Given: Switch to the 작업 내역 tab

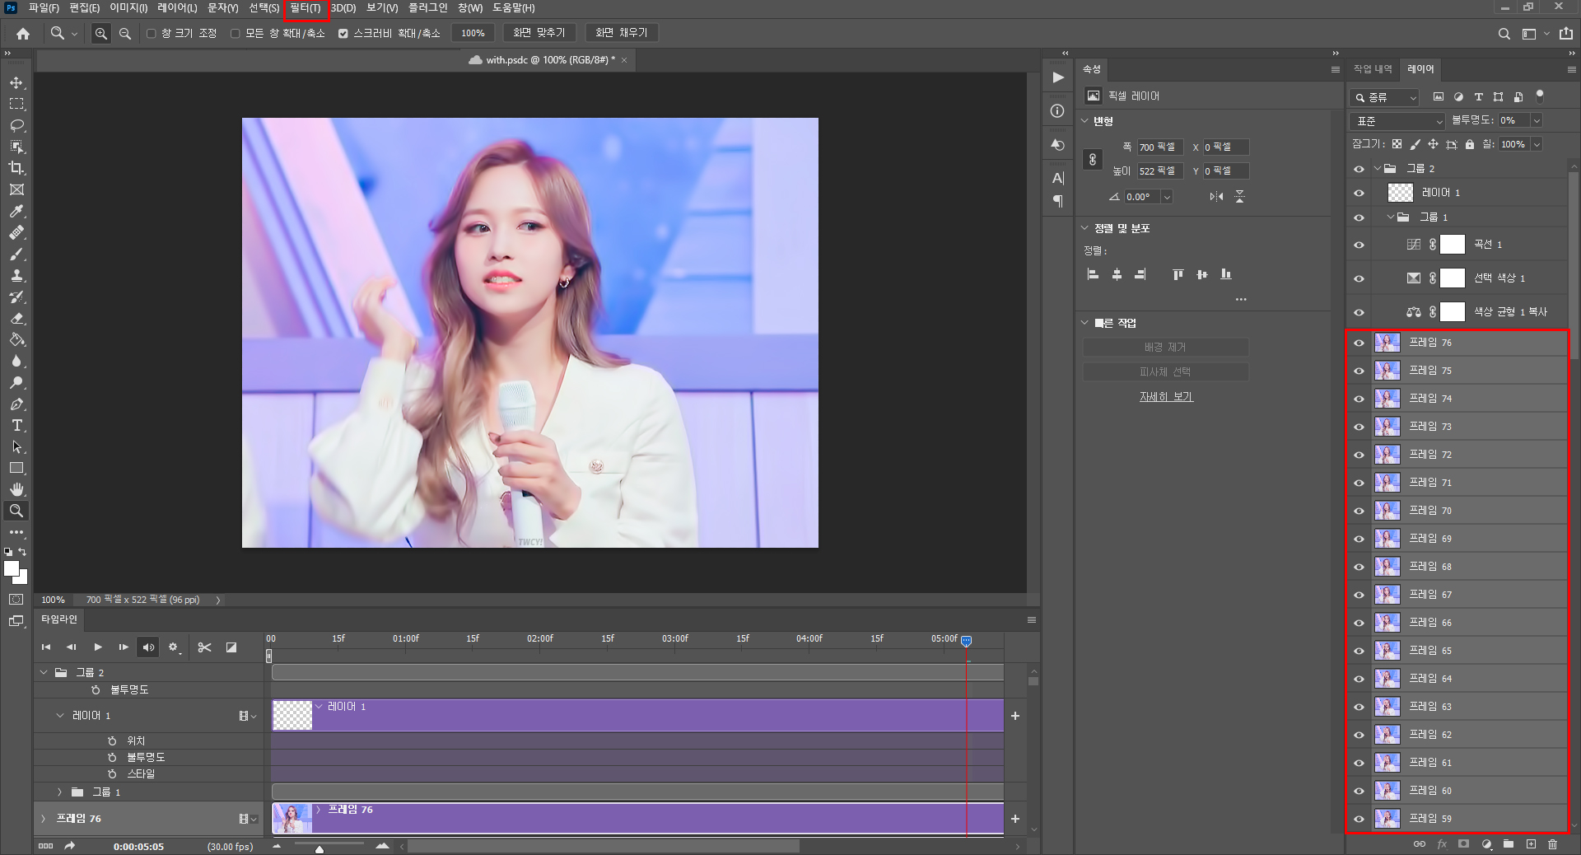Looking at the screenshot, I should pyautogui.click(x=1373, y=69).
